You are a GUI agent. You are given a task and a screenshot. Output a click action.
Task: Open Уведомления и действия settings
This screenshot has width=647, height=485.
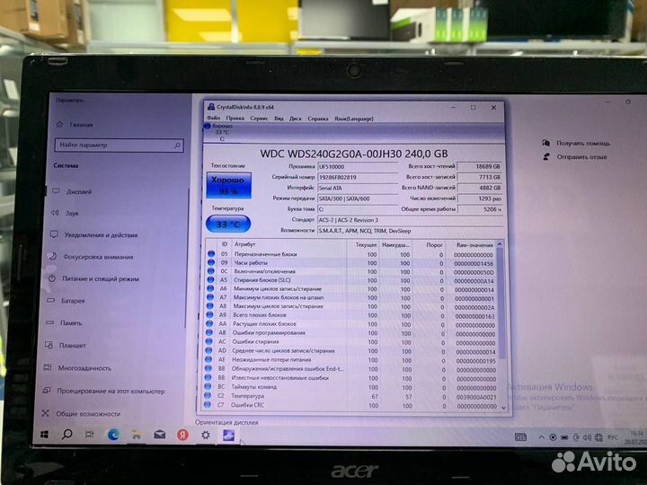coord(93,234)
